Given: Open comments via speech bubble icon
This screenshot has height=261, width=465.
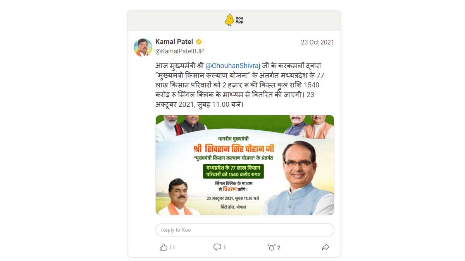Looking at the screenshot, I should [x=217, y=247].
